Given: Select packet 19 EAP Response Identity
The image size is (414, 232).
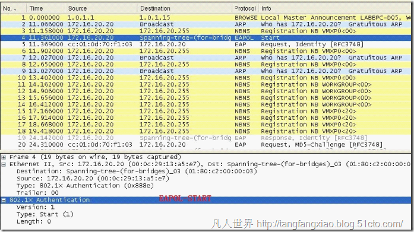Looking at the screenshot, I should (x=206, y=138).
